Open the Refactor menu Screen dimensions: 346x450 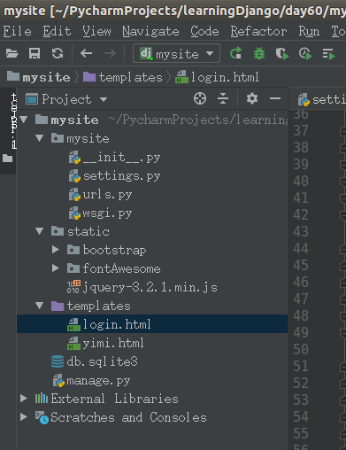258,31
